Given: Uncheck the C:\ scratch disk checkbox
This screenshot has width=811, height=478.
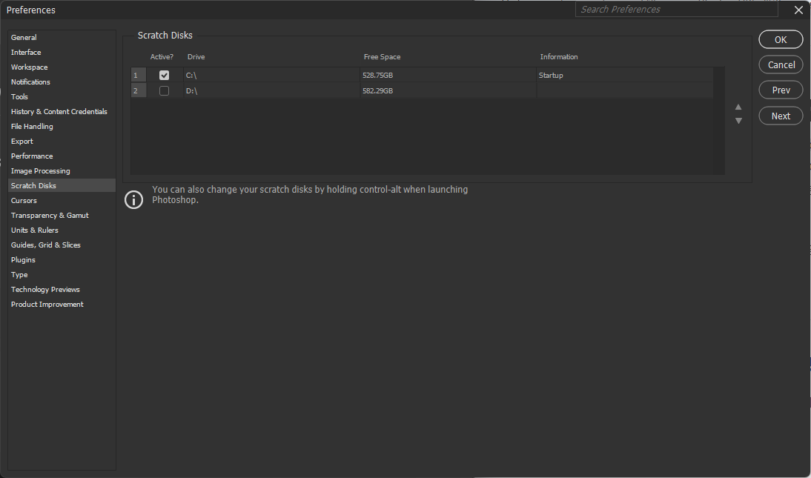Looking at the screenshot, I should tap(164, 76).
